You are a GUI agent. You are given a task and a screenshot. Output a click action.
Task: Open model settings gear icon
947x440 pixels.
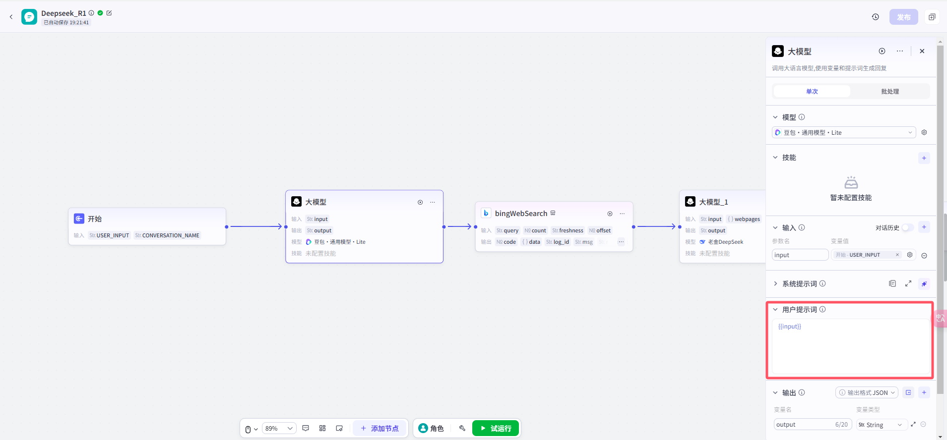click(924, 132)
